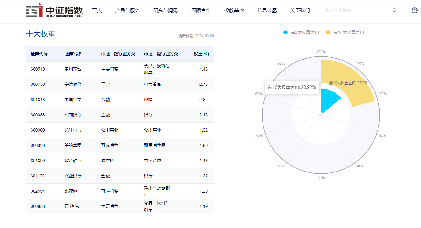Click the 中证二级行业分类 column header
Viewport: 421px width, 228px height.
tap(161, 54)
